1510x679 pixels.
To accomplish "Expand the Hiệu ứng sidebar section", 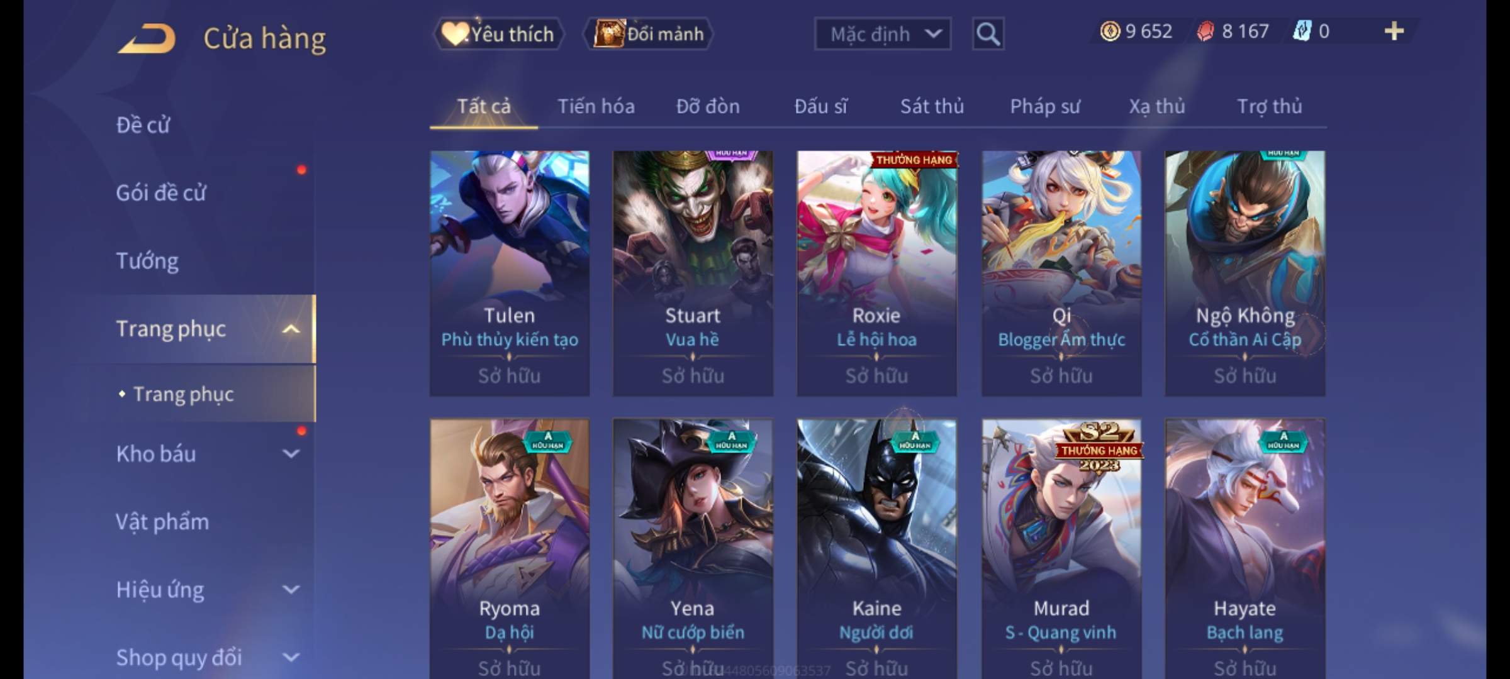I will [291, 589].
